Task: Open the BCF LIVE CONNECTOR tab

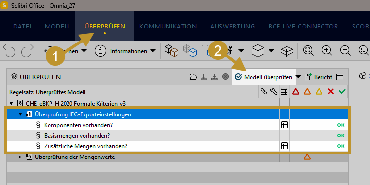Action: (303, 26)
